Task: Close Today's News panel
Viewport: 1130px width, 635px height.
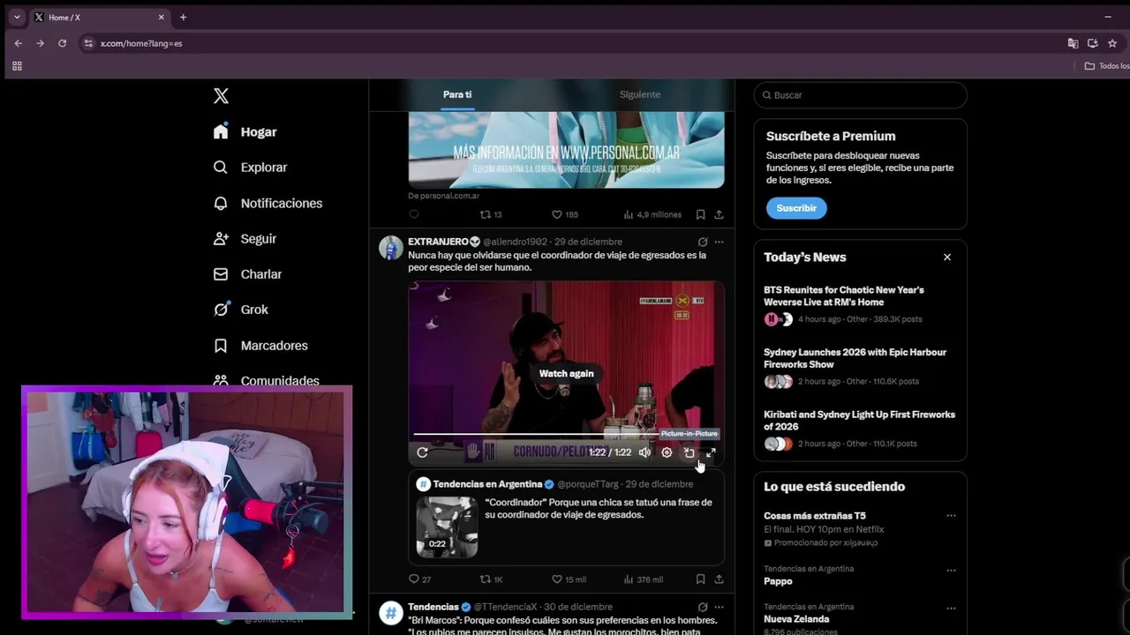Action: [947, 258]
